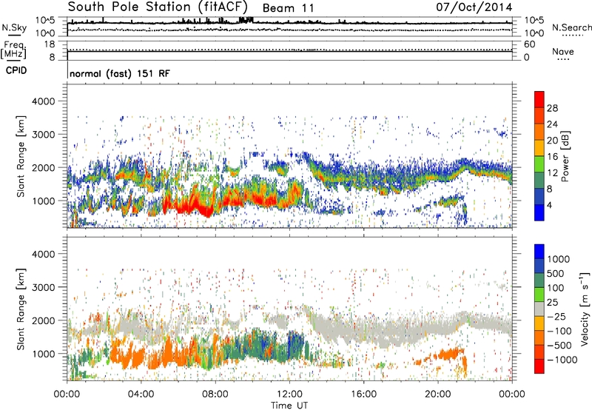Click the 'Power [dB]' color bar label
The height and width of the screenshot is (410, 592).
click(x=565, y=156)
